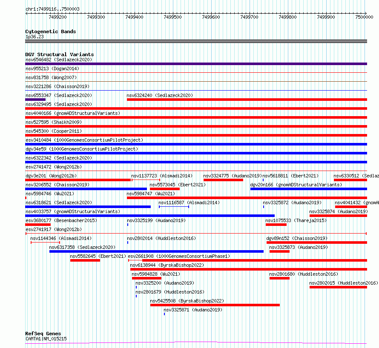Click the CAMTA1|NM_015215 gene label

click(x=46, y=339)
